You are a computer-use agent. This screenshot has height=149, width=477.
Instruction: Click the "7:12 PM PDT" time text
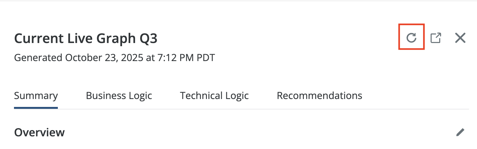tap(186, 58)
